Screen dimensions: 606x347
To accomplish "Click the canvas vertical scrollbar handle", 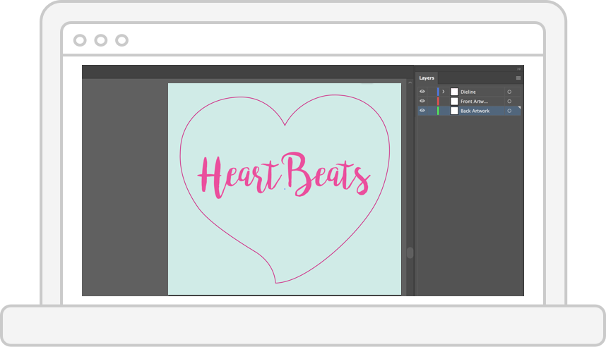I will pyautogui.click(x=410, y=252).
